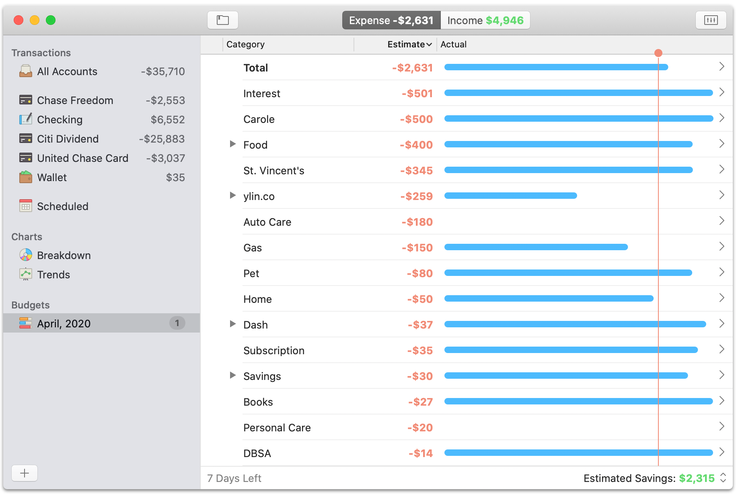Viewport: 736px width, 494px height.
Task: Click the April, 2020 budget icon
Action: pyautogui.click(x=26, y=323)
